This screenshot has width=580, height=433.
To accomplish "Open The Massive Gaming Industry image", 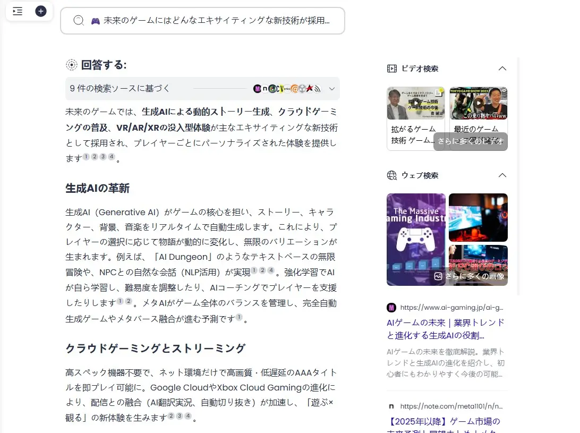I will click(416, 239).
